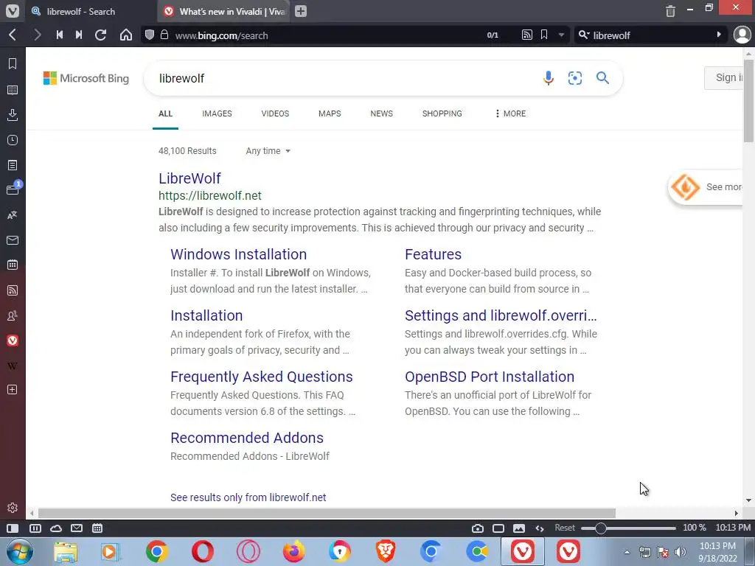Select the MAPS search tab
Screen dimensions: 755x566
330,113
